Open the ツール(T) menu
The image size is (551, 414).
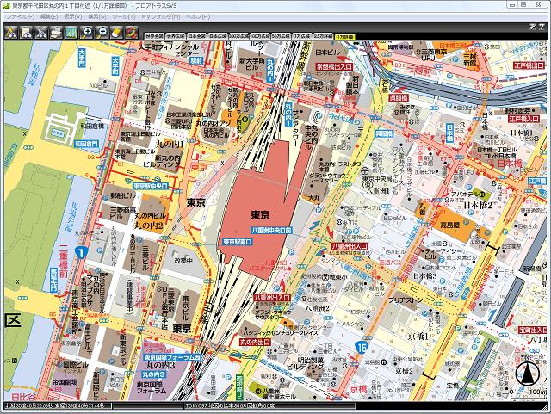coord(124,16)
